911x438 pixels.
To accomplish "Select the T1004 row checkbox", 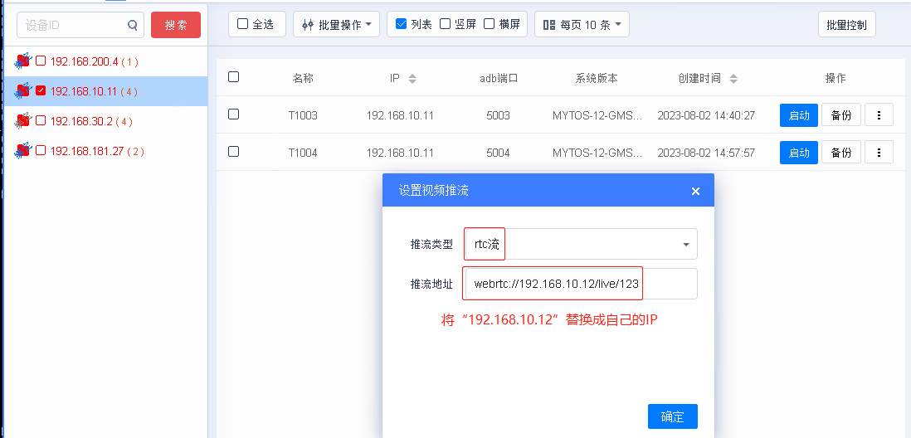I will click(x=234, y=152).
